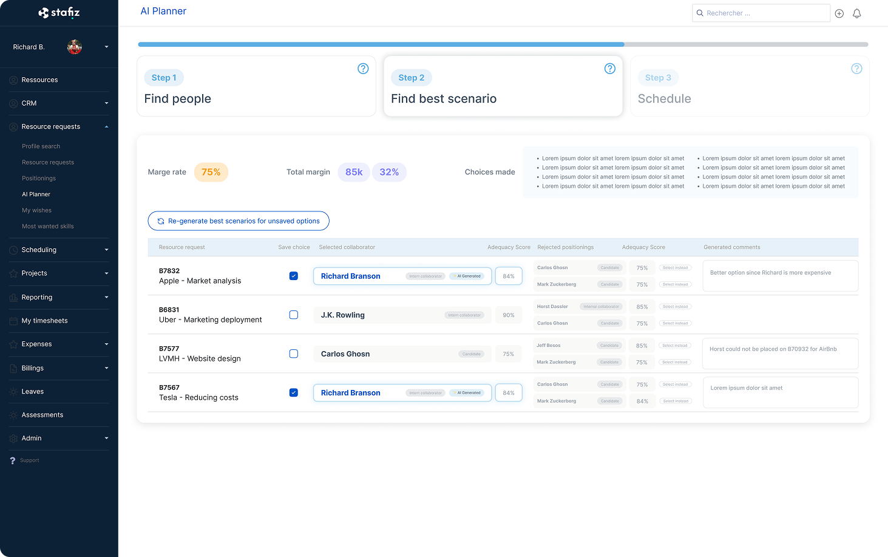The image size is (888, 557).
Task: Collapse the Resource requests menu arrow
Action: 106,127
